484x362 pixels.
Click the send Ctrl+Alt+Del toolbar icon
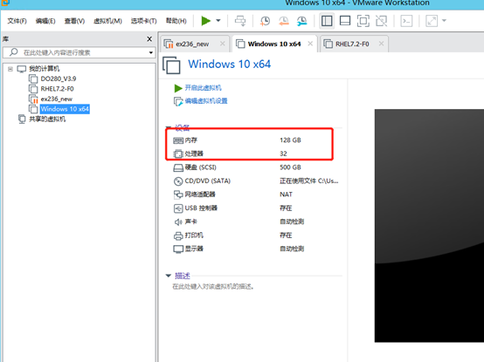[240, 21]
